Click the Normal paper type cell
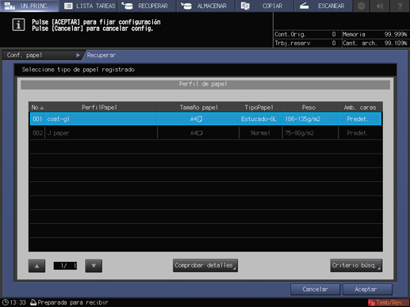Viewport: 410px width, 307px height. tap(260, 133)
